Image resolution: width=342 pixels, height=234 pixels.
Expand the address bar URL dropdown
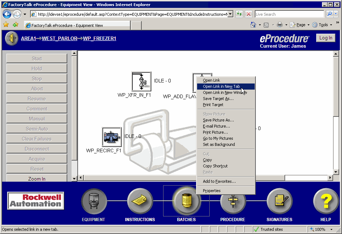230,14
